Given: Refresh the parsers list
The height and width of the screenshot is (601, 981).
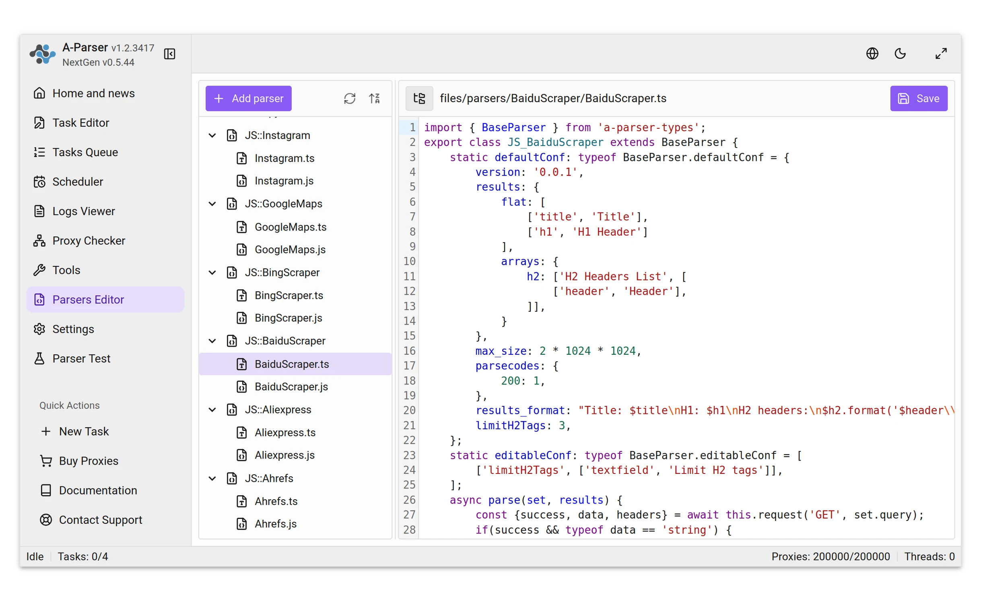Looking at the screenshot, I should click(x=349, y=98).
